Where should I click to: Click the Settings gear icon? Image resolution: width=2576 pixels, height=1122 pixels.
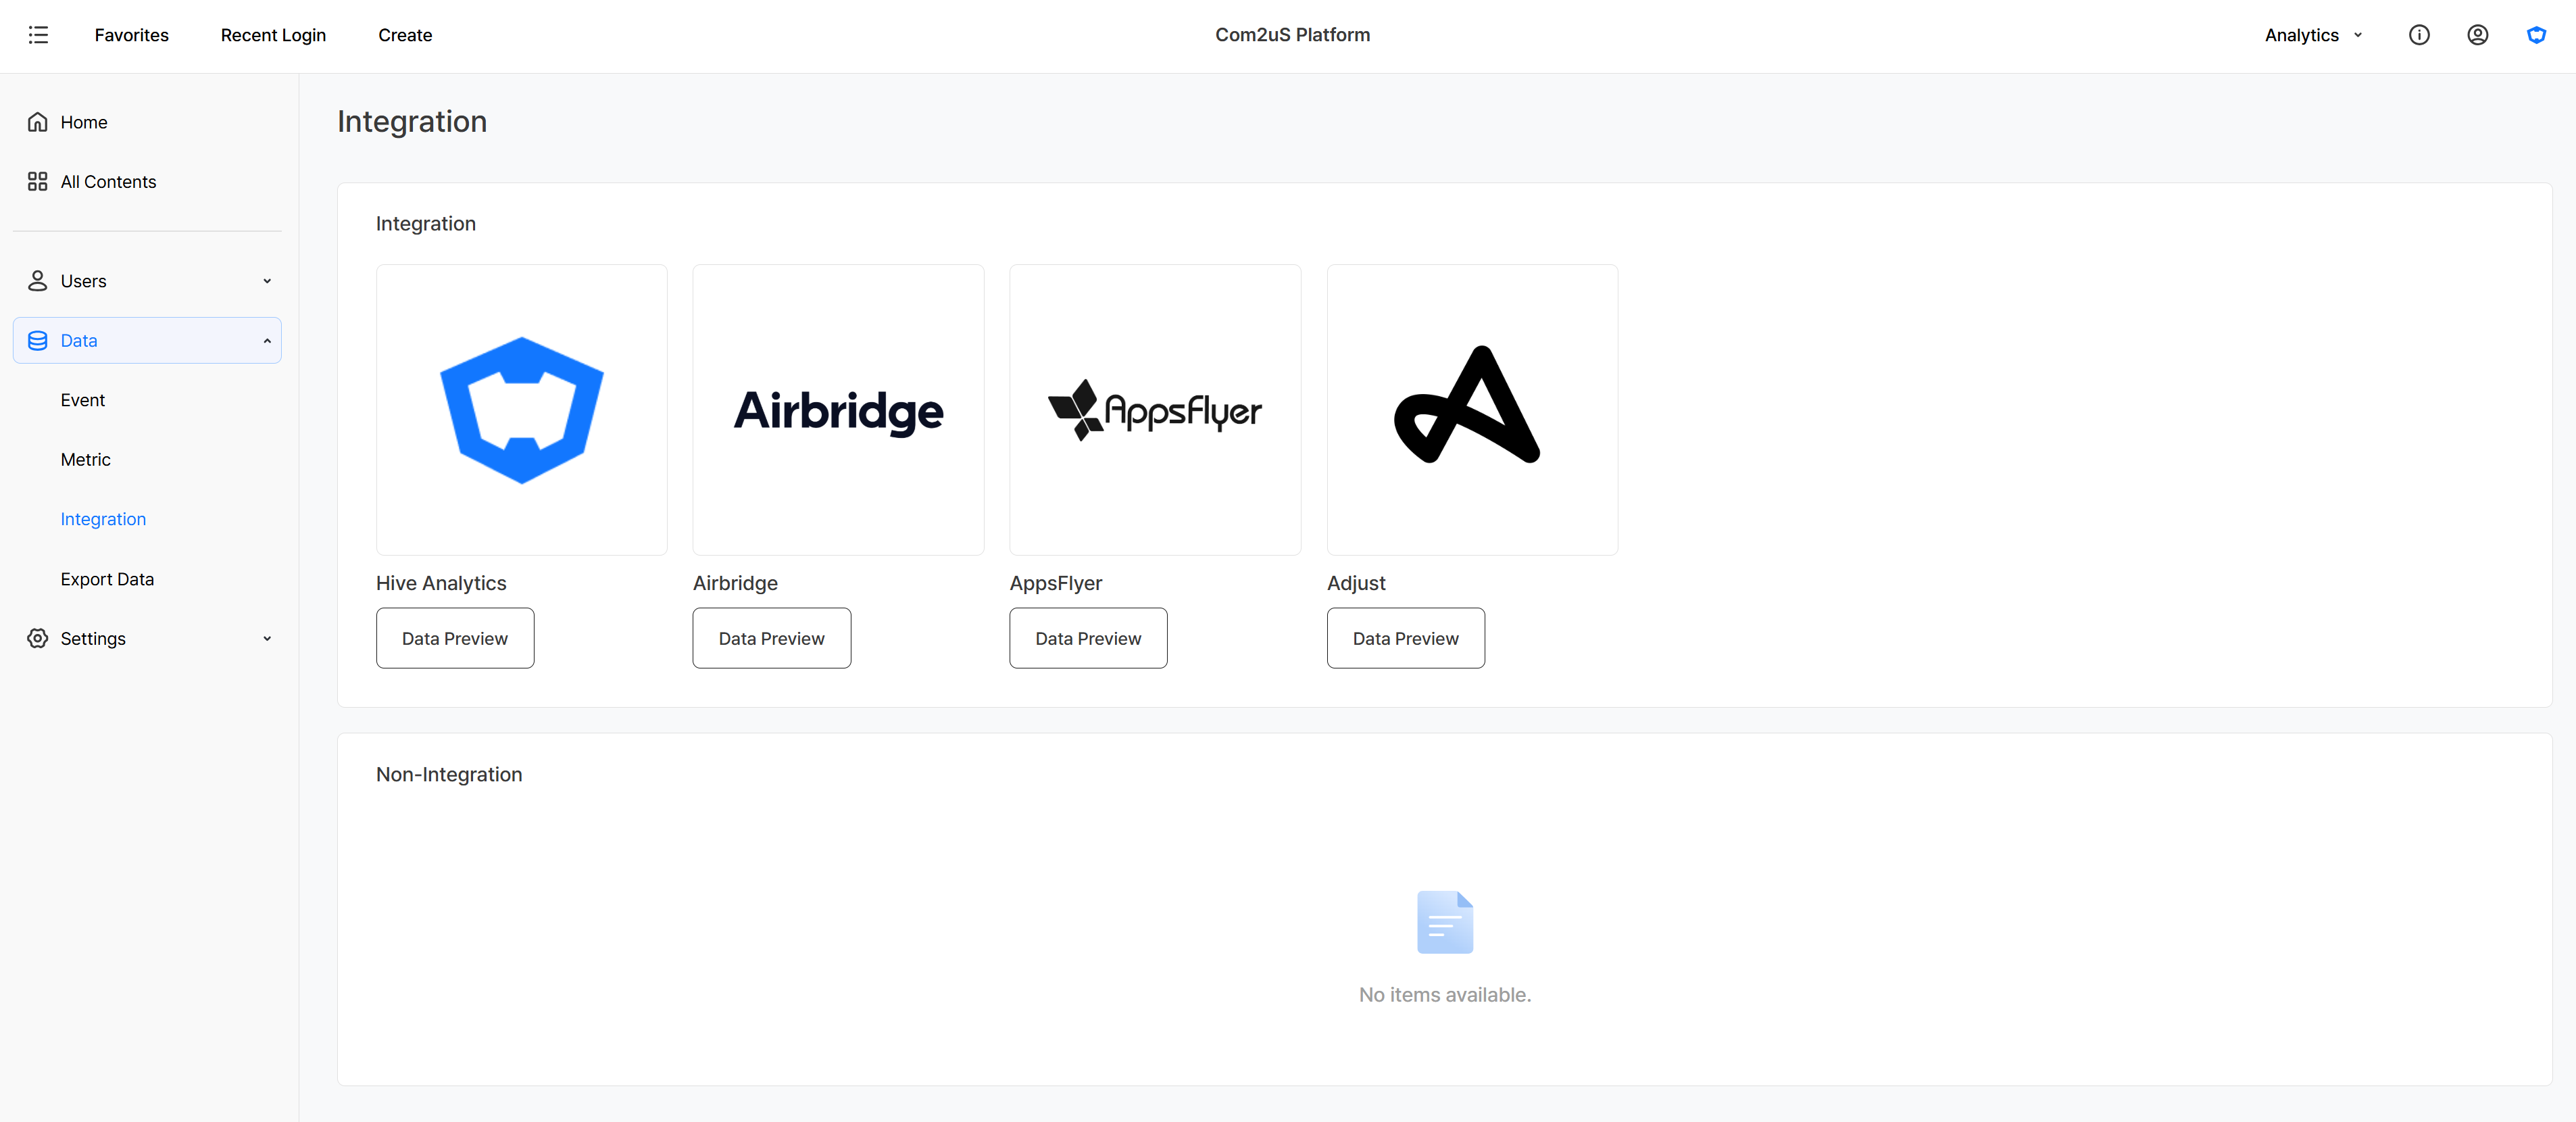tap(38, 638)
